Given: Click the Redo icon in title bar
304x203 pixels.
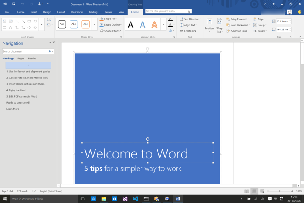Looking at the screenshot, I should (x=31, y=4).
